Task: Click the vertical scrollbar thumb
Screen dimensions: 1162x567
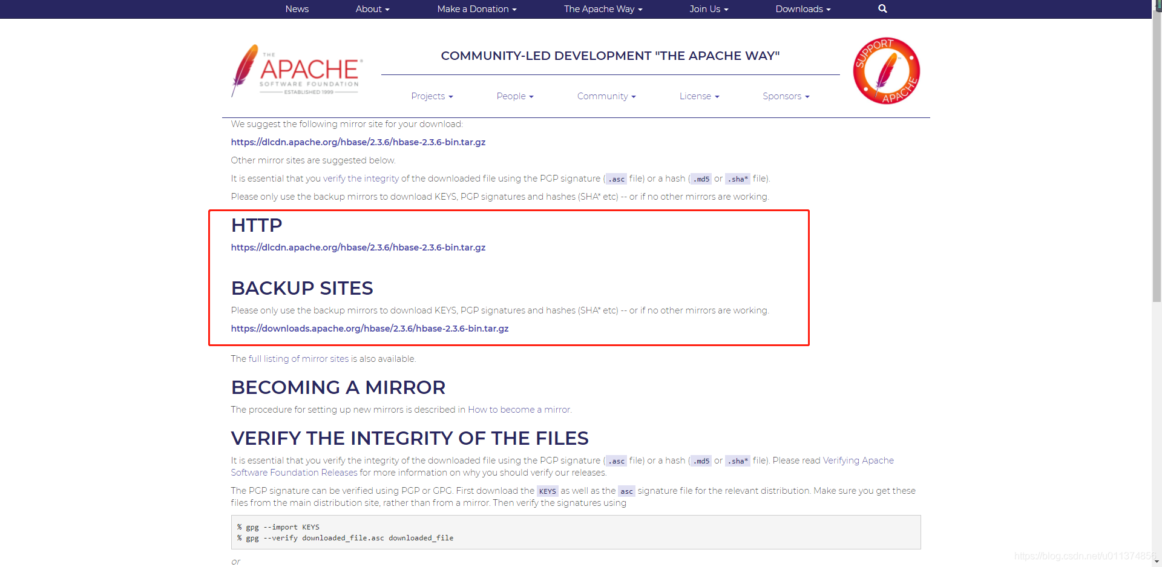Action: pos(1157,157)
